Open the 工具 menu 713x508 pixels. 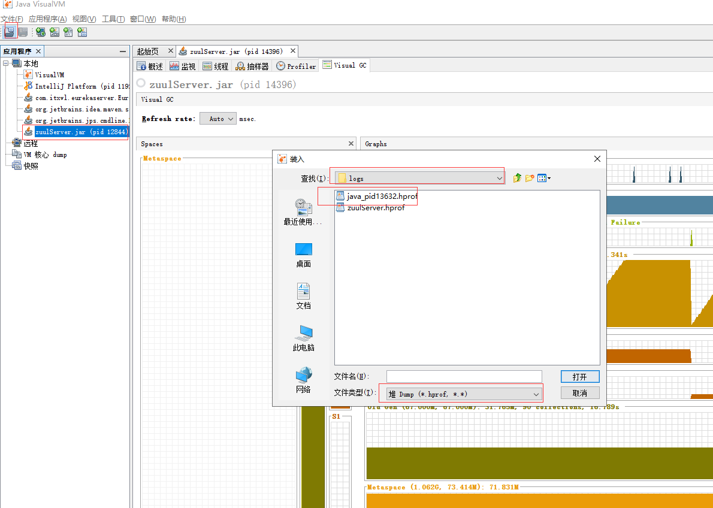[x=113, y=19]
